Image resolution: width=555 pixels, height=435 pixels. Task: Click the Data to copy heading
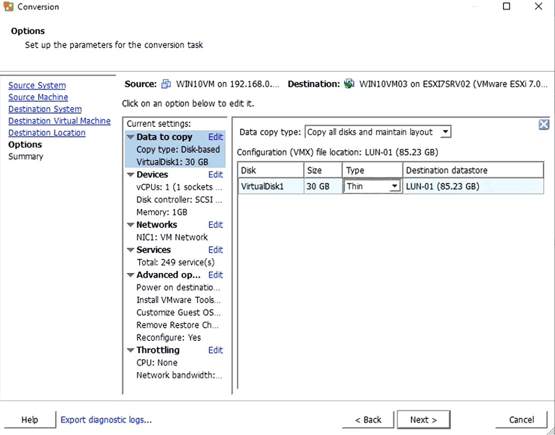164,137
